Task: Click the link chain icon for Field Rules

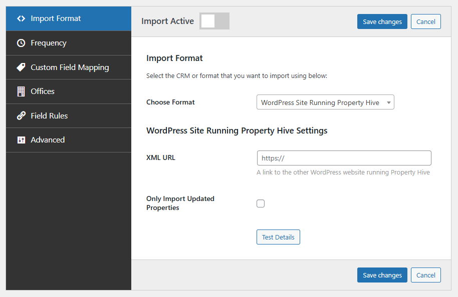Action: click(21, 115)
